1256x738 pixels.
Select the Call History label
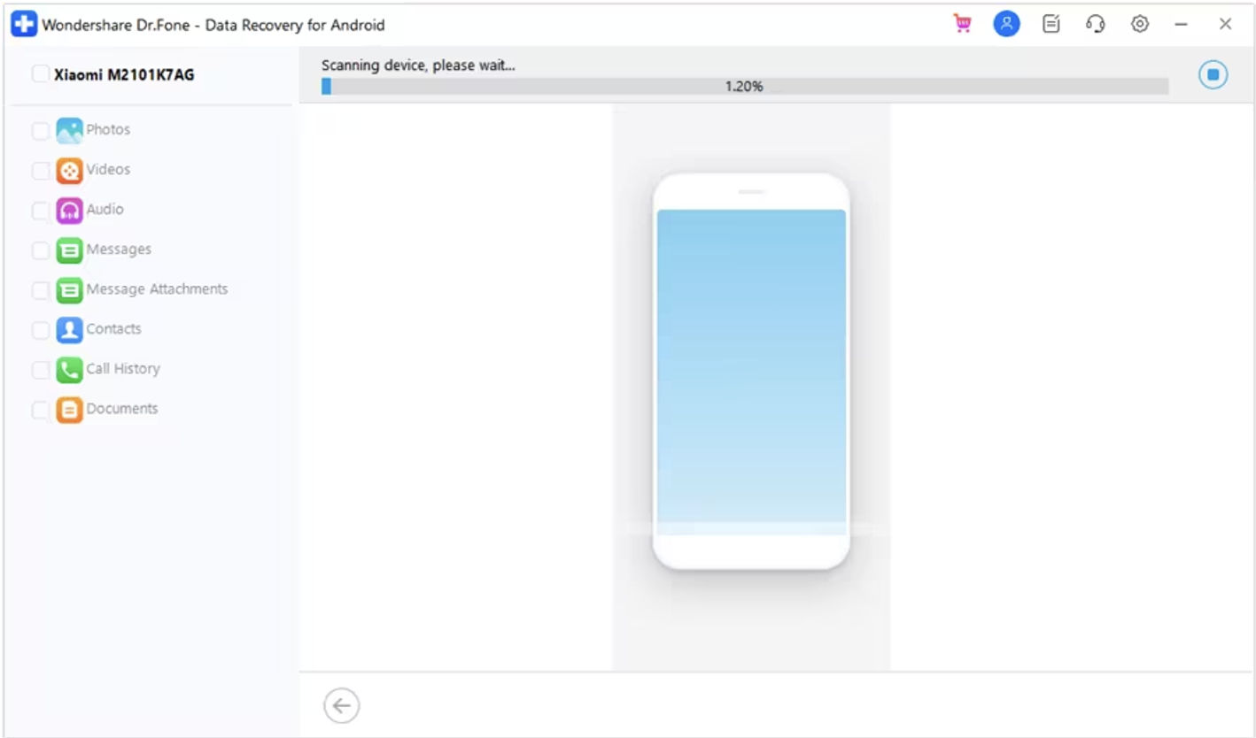pos(123,368)
